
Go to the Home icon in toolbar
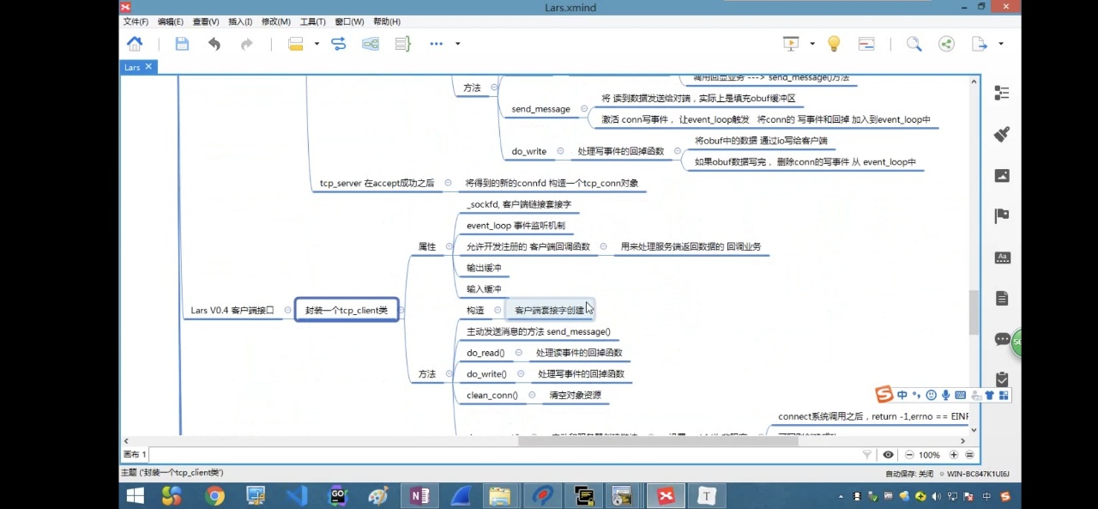tap(135, 44)
